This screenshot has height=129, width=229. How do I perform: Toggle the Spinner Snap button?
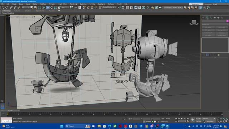point(96,8)
